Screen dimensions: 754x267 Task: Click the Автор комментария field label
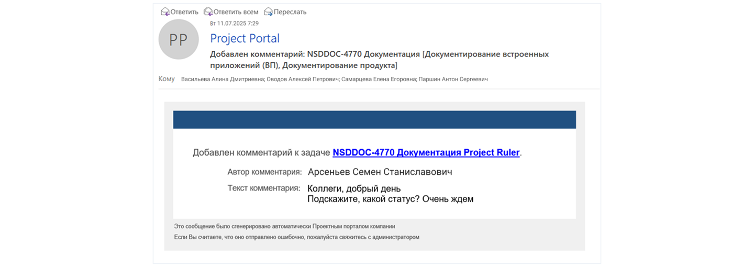264,172
